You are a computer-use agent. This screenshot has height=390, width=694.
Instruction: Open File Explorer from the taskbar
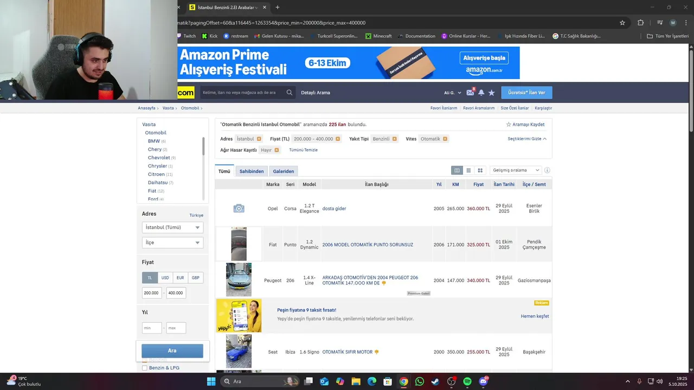[x=356, y=381]
